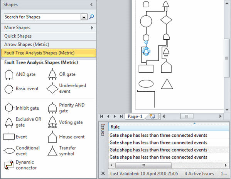Image resolution: width=231 pixels, height=179 pixels.
Task: Click canvas horizontal scrollbar left arrow
Action: click(164, 116)
